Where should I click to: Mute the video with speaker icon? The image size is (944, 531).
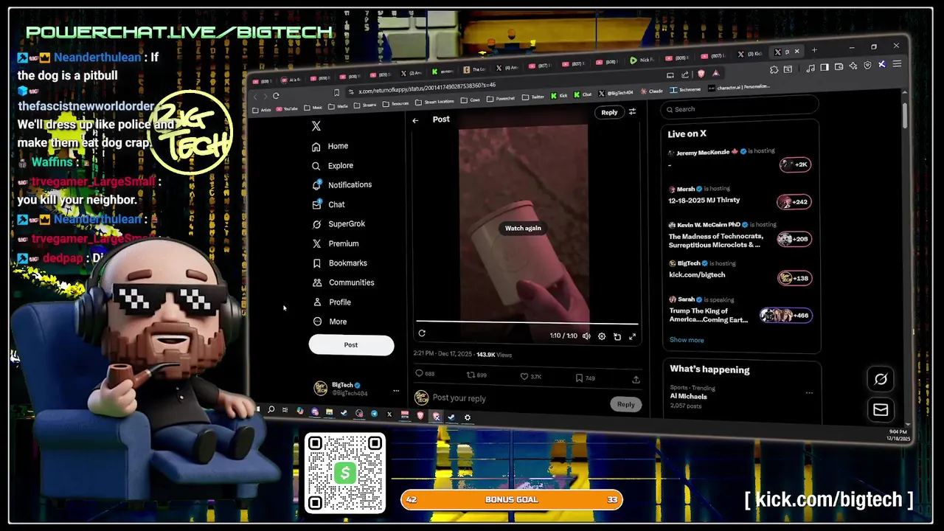pyautogui.click(x=586, y=336)
